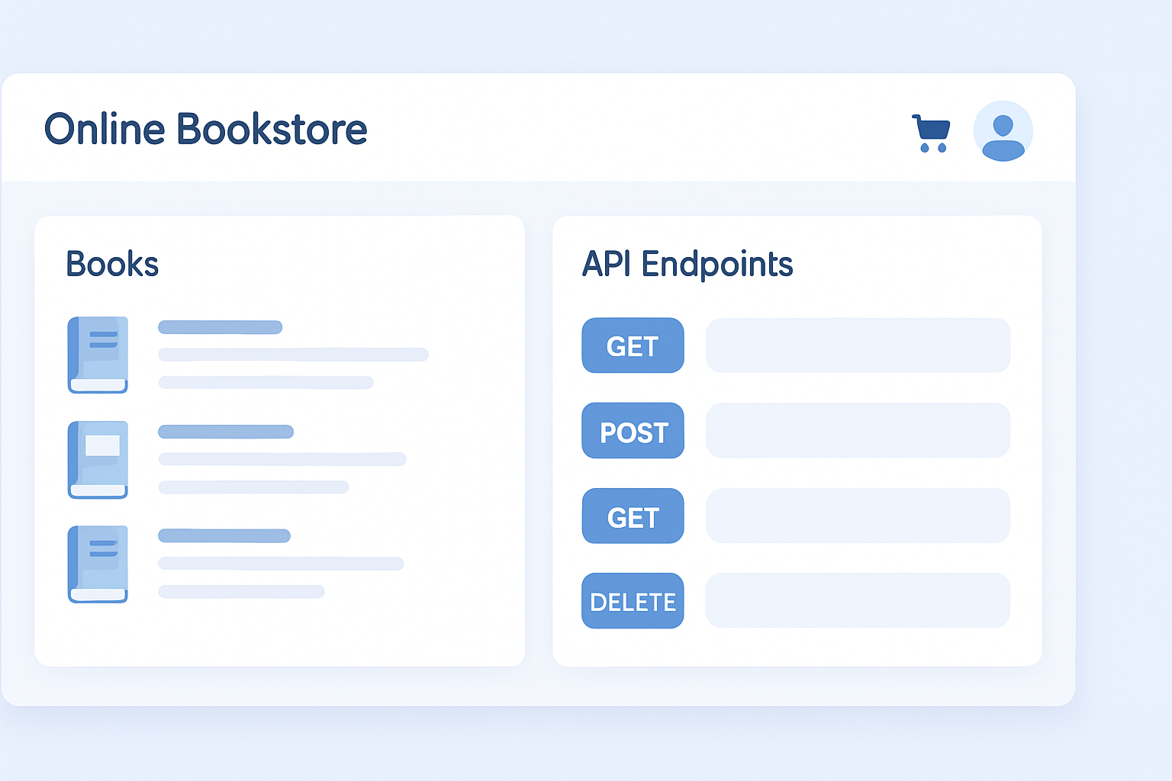The height and width of the screenshot is (781, 1172).
Task: Click the DELETE endpoint field
Action: [x=858, y=601]
